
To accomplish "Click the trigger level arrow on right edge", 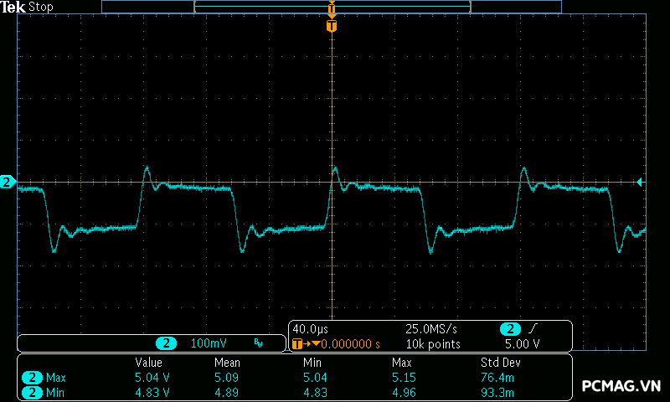I will pos(640,182).
